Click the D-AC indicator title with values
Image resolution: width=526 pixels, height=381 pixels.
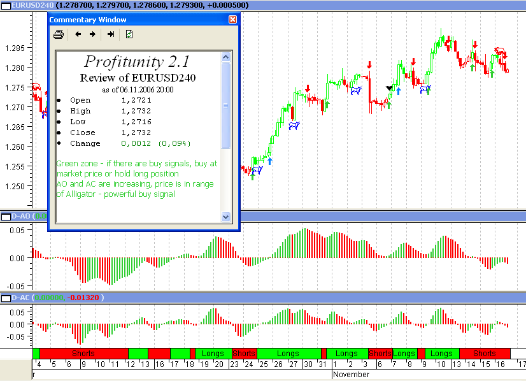coord(58,298)
